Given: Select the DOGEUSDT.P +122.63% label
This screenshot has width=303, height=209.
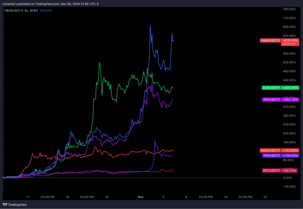Looking at the screenshot, I should click(x=280, y=150).
